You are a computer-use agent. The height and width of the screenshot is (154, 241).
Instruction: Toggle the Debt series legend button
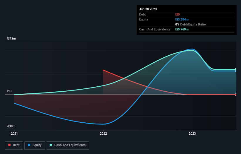coord(14,145)
